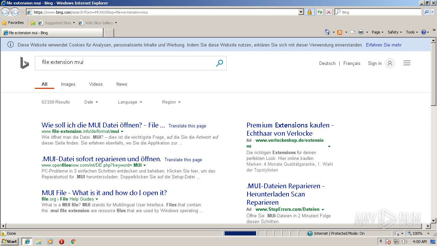Open the Safety menu

tap(395, 32)
